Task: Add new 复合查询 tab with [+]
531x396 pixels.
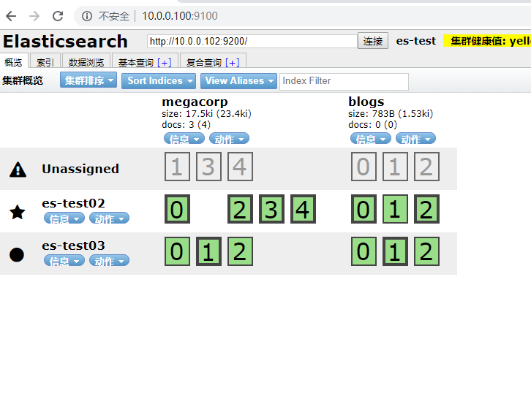Action: 233,63
